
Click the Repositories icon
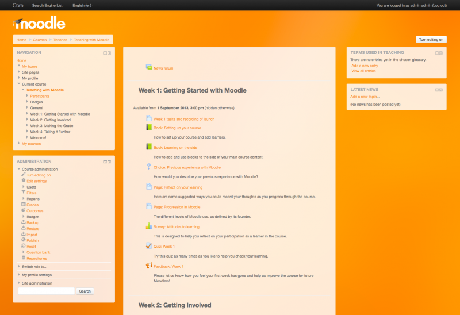(x=24, y=258)
